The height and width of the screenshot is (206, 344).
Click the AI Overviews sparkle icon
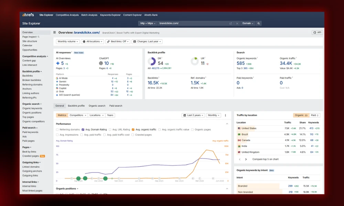58,63
